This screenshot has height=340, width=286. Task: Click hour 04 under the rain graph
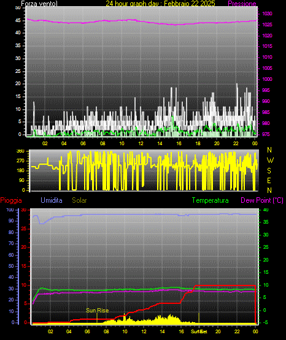(x=69, y=331)
